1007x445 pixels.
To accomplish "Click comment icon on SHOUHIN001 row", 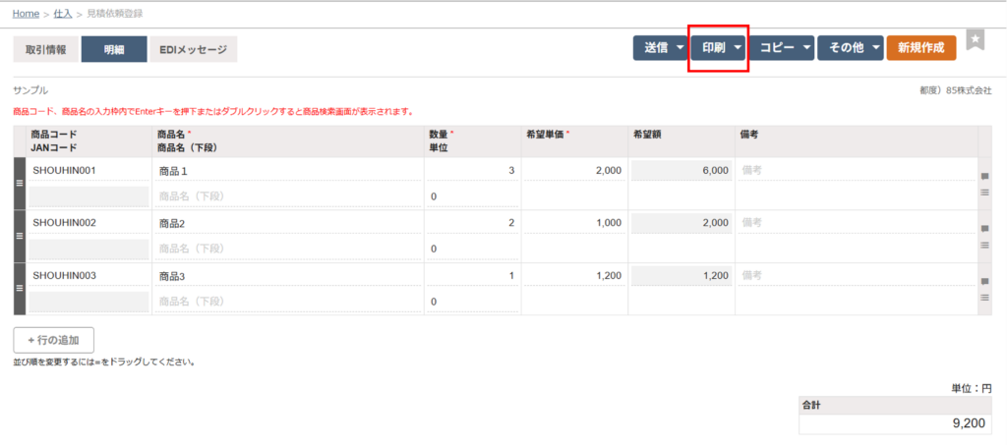I will (984, 177).
